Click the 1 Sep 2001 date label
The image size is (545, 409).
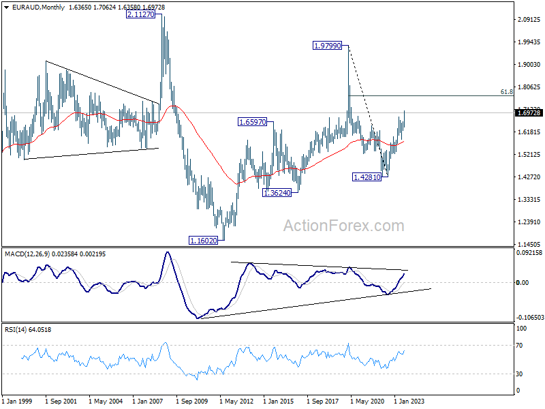tap(61, 402)
